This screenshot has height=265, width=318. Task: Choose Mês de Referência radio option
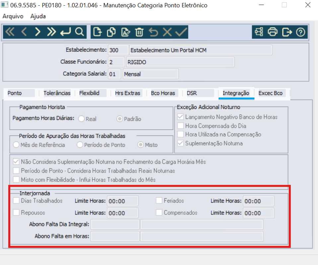16,145
